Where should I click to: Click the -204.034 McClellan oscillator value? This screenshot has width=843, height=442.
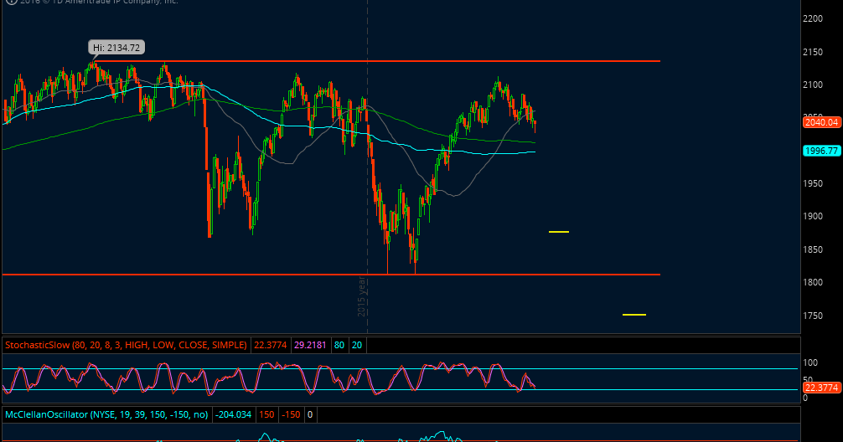[x=233, y=414]
